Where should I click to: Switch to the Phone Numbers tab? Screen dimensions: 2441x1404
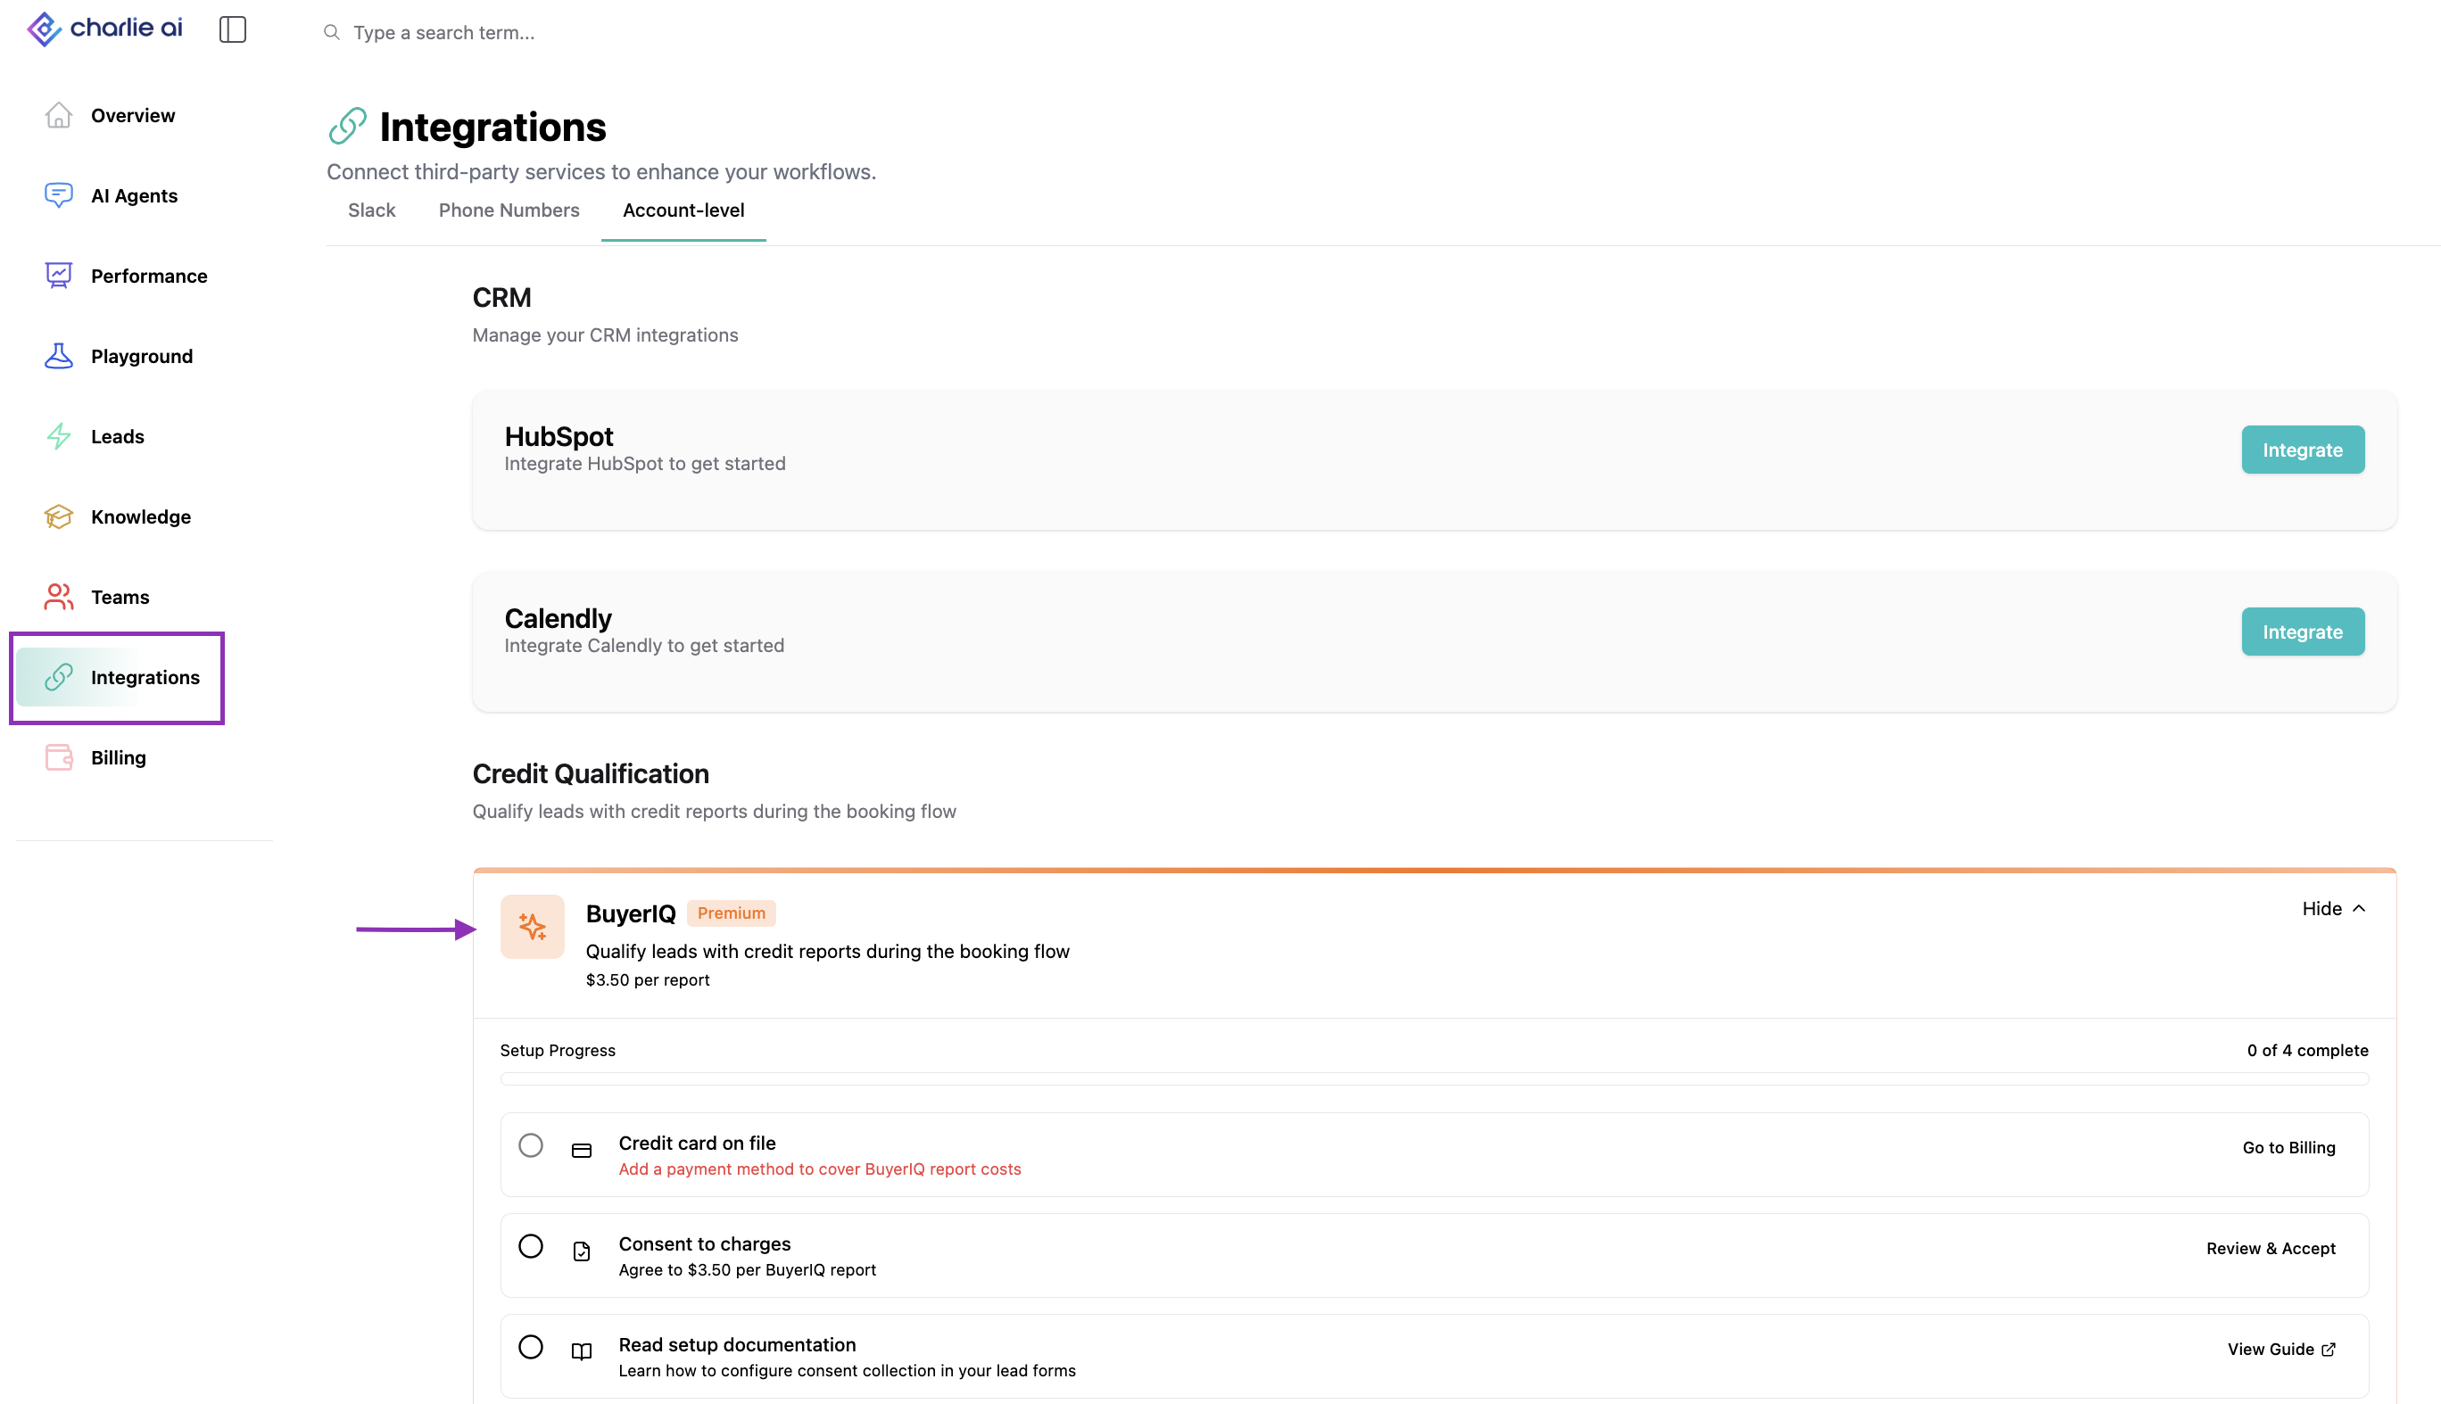click(509, 211)
